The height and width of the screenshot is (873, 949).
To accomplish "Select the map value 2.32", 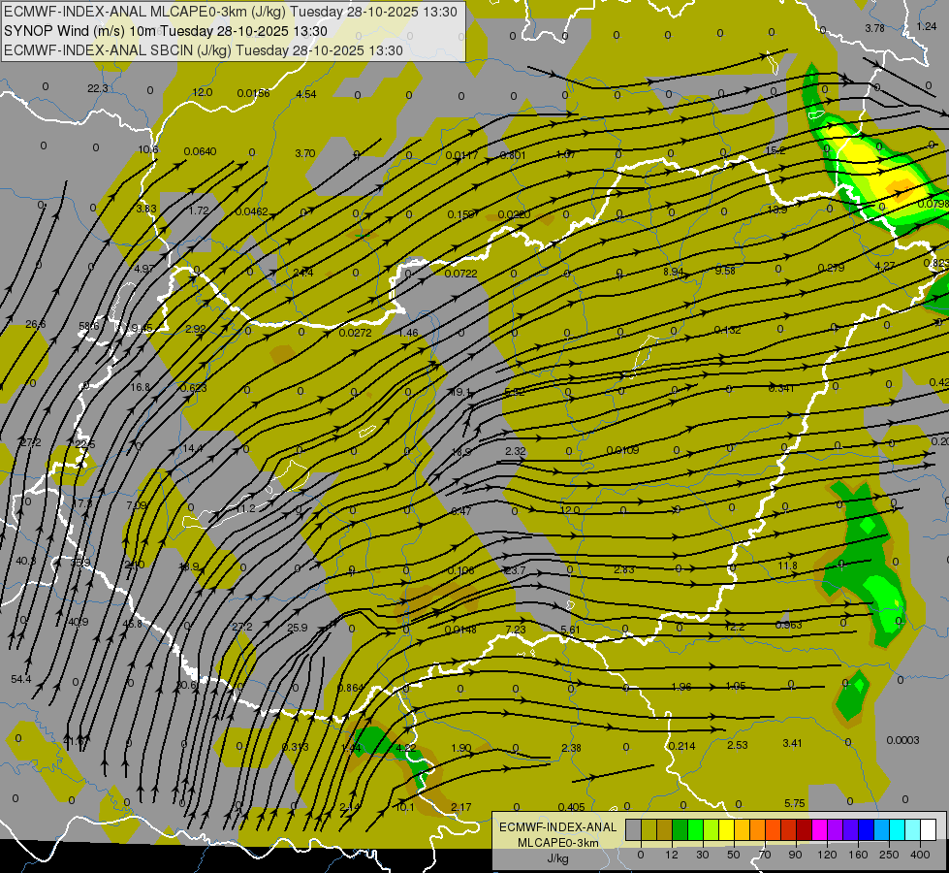I will pos(516,451).
